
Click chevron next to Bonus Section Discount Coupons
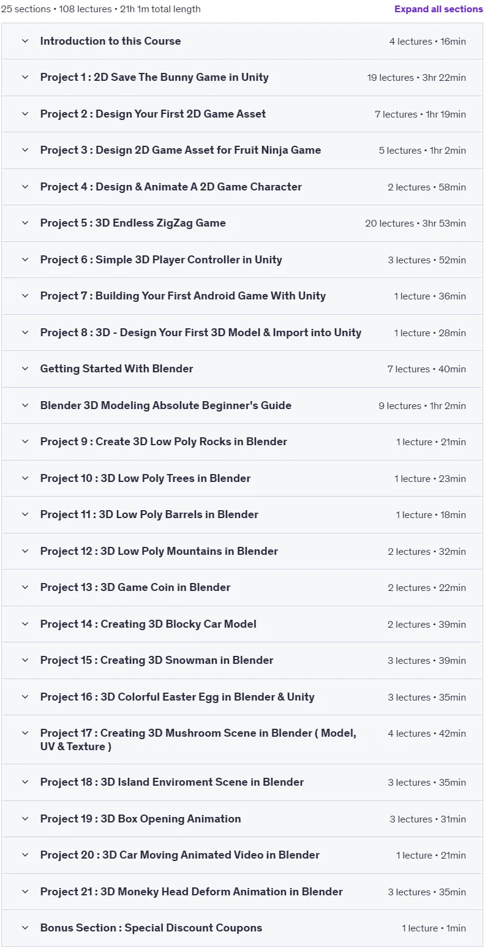point(25,928)
